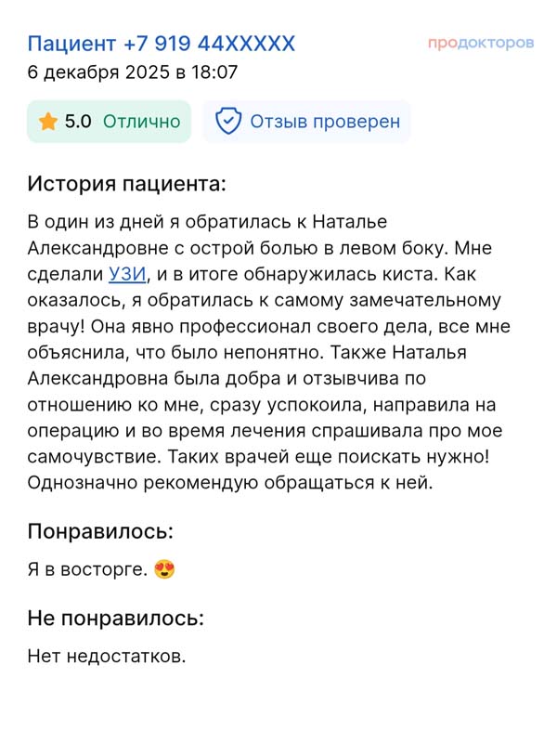Click the heart-eyes emoji
Screen dimensions: 557x743
pyautogui.click(x=165, y=569)
